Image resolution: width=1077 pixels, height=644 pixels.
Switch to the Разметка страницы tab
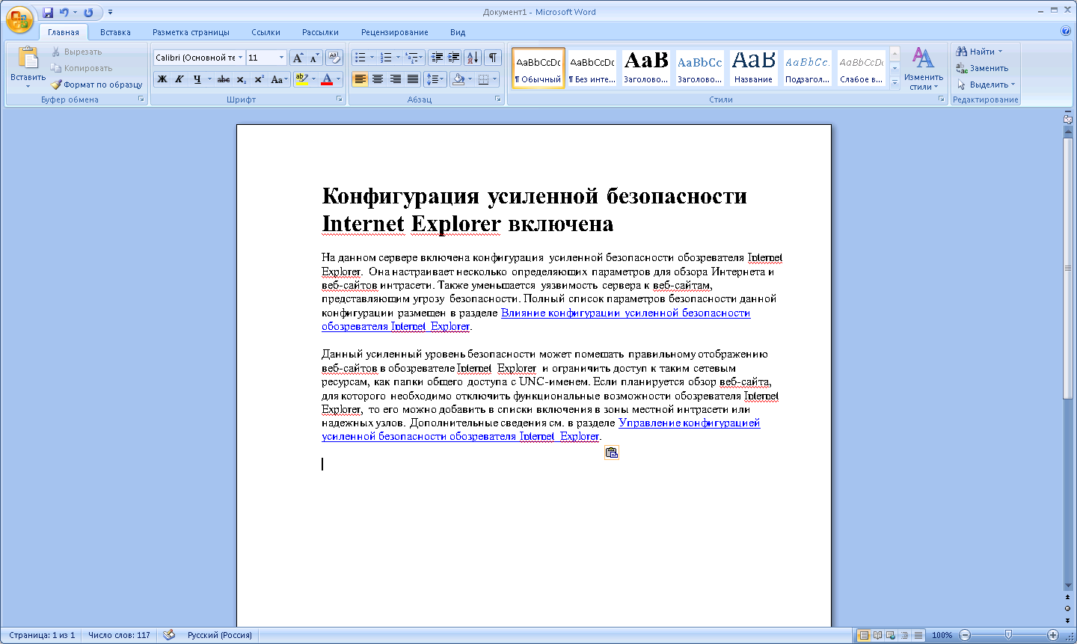[x=191, y=32]
